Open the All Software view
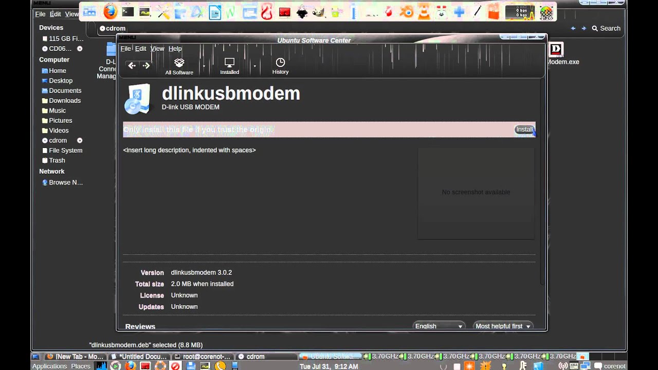Viewport: 658px width, 370px height. [179, 66]
